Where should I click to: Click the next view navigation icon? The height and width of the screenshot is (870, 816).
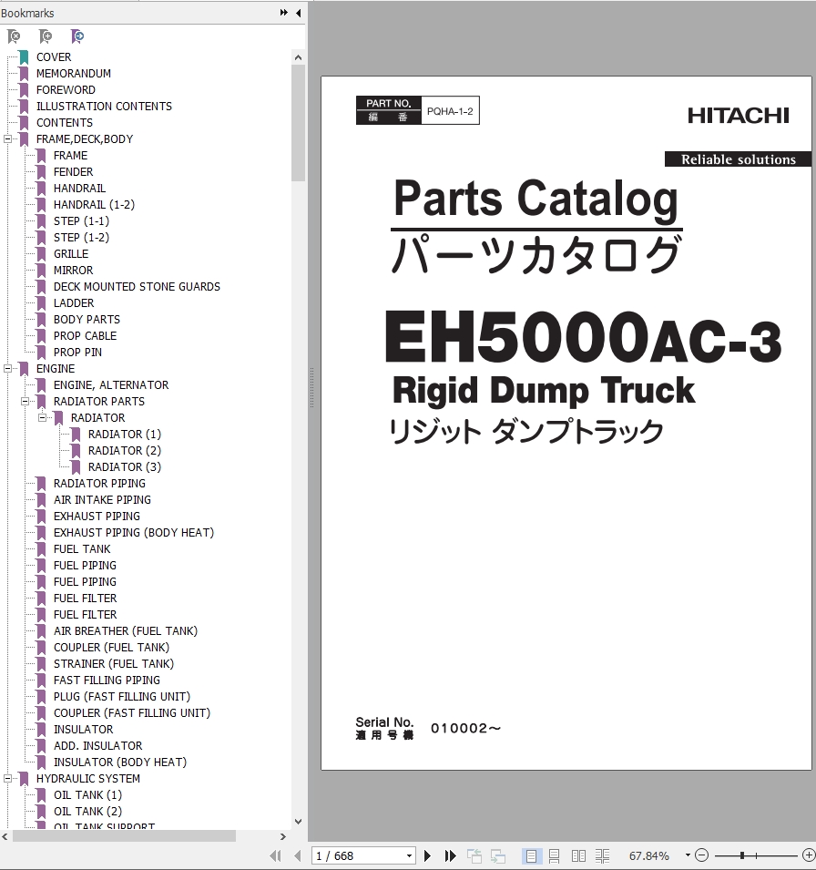[497, 855]
